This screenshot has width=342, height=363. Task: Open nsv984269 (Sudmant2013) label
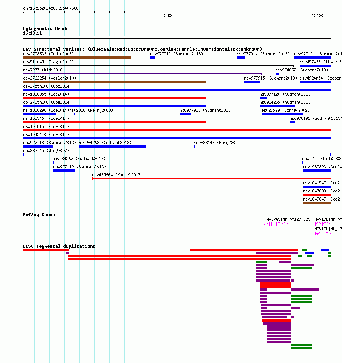click(286, 102)
